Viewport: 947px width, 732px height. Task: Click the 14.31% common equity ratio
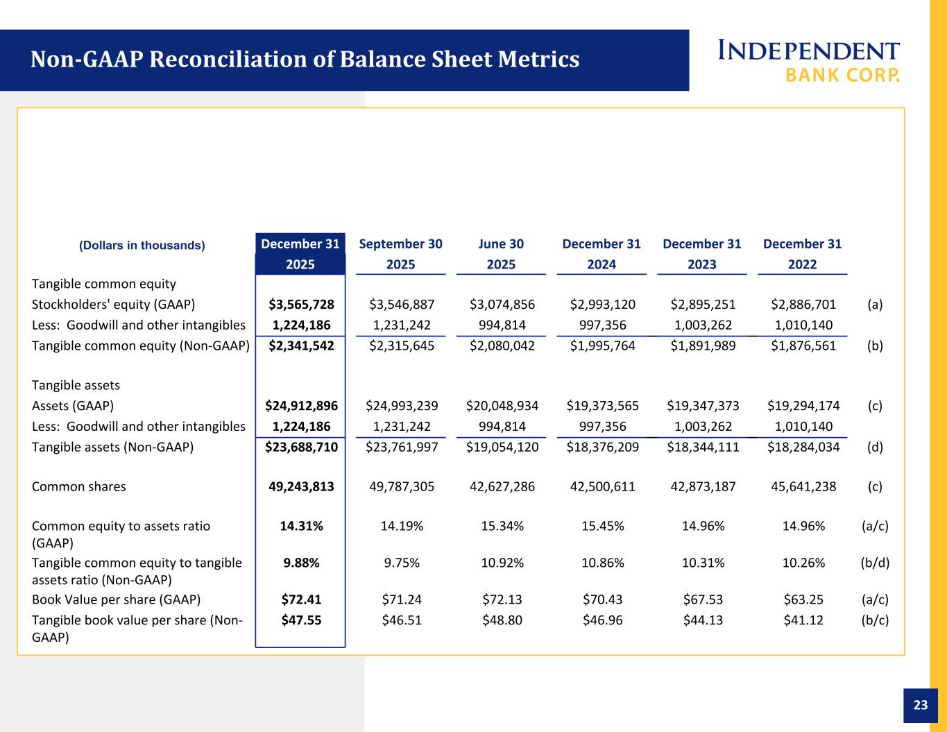point(301,526)
